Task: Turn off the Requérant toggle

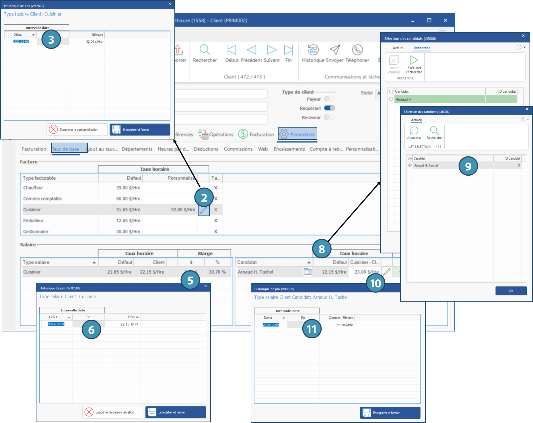Action: pos(329,108)
